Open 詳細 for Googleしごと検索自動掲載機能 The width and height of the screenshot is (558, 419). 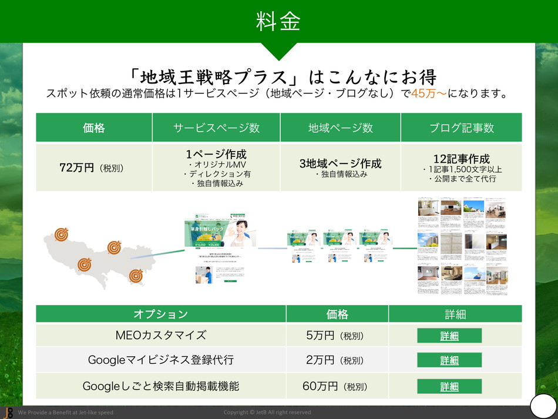click(x=449, y=386)
